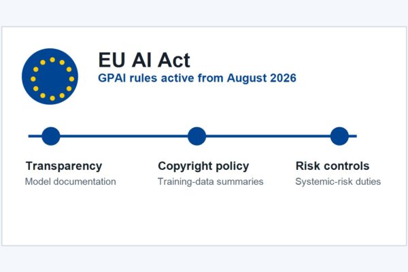408x272 pixels.
Task: Click the bottom yellow star in logo
Action: tap(52, 98)
